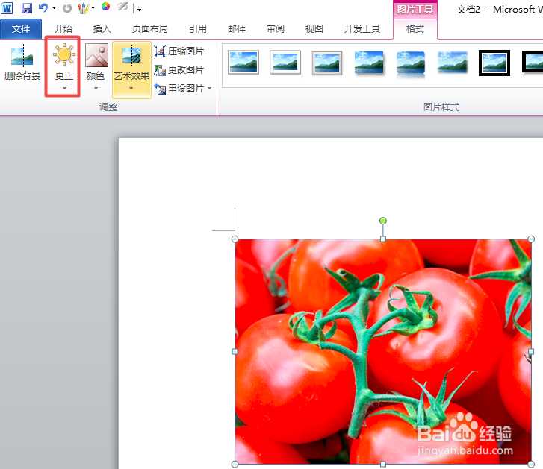Click the Word application icon in title bar
Image resolution: width=543 pixels, height=469 pixels.
(x=7, y=8)
